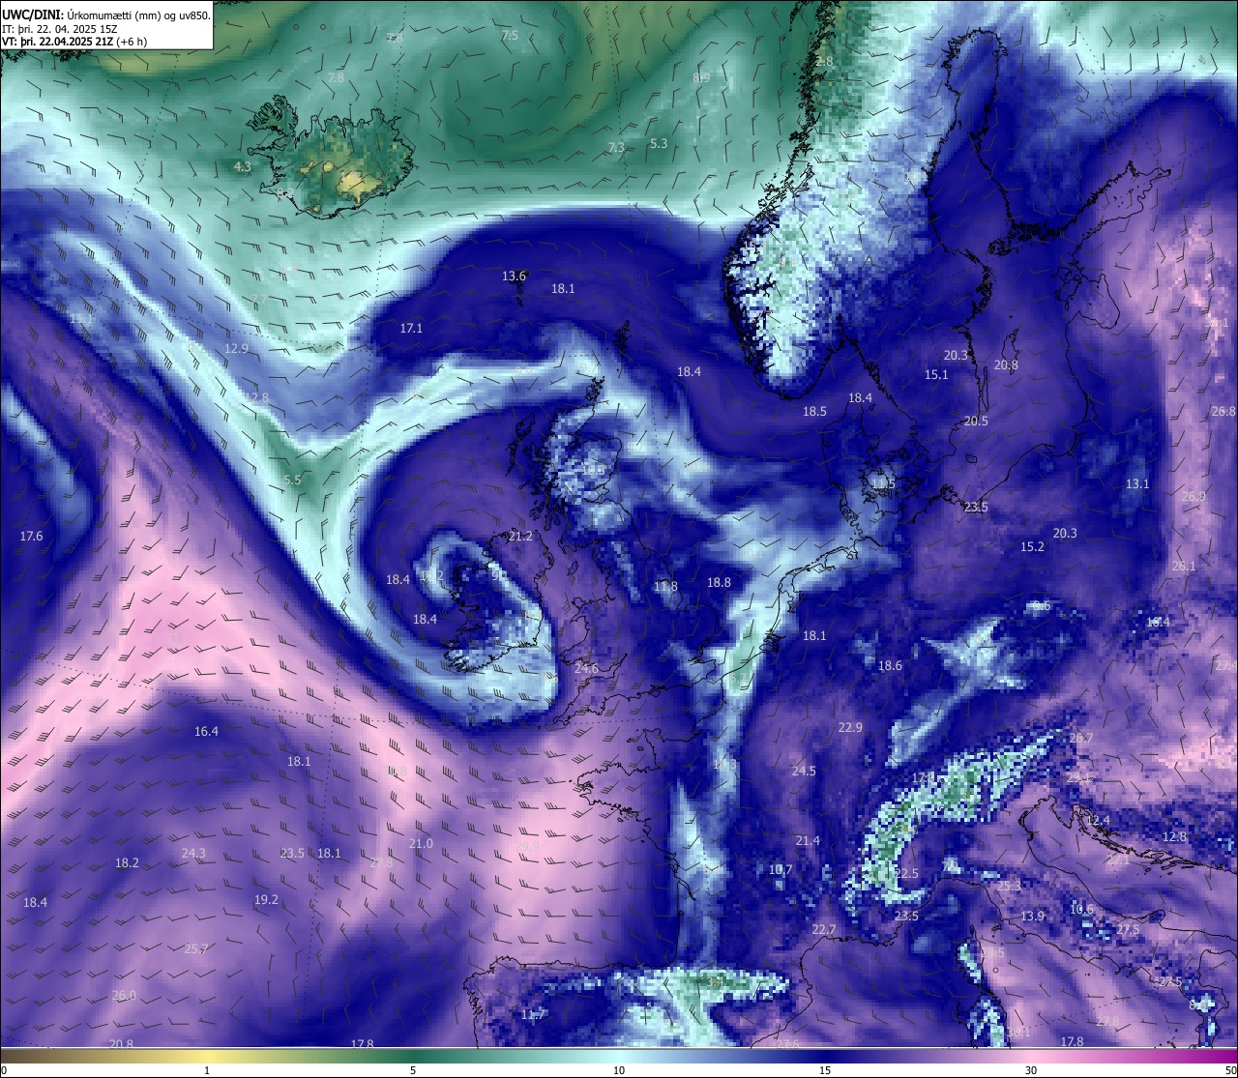Select the '18.5' value label
The image size is (1238, 1078).
pyautogui.click(x=814, y=412)
